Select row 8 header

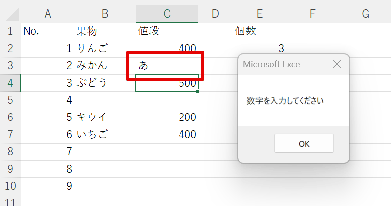click(x=10, y=152)
